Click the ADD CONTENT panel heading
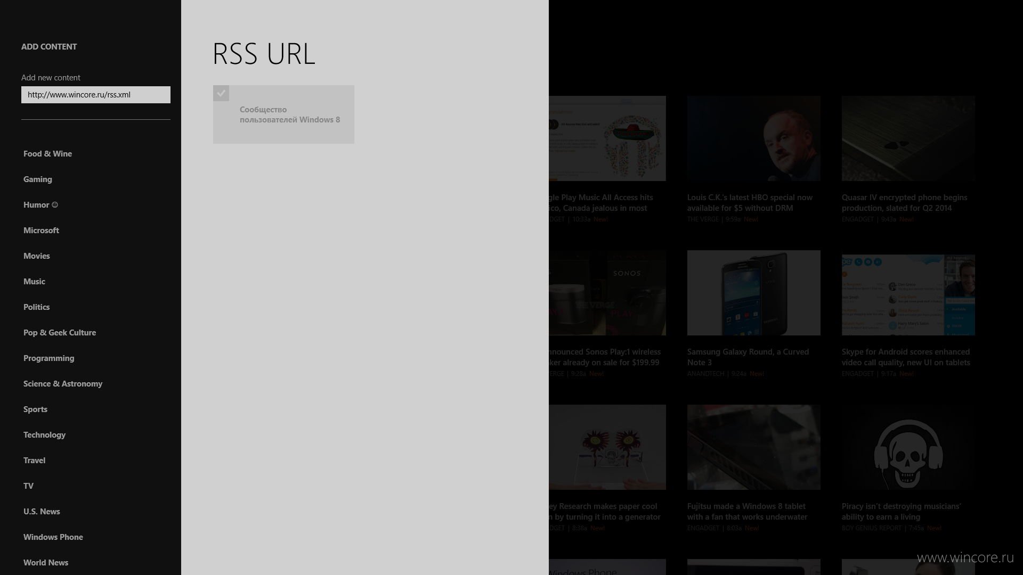Image resolution: width=1023 pixels, height=575 pixels. 49,47
